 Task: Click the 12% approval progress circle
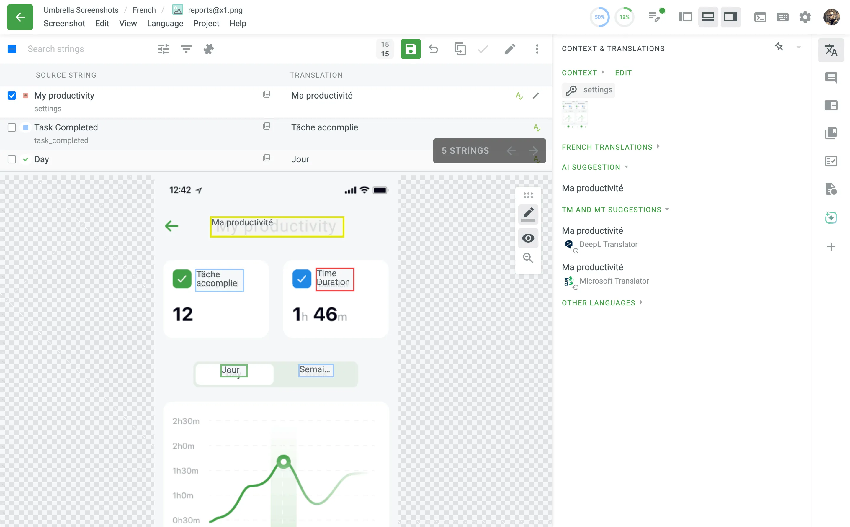pos(624,17)
